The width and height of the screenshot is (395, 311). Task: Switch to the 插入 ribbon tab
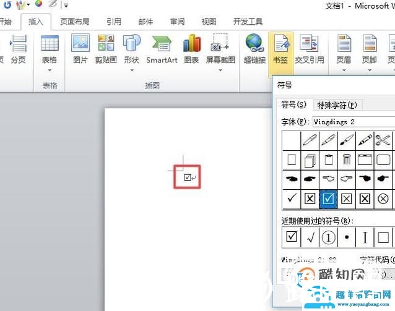click(x=36, y=22)
